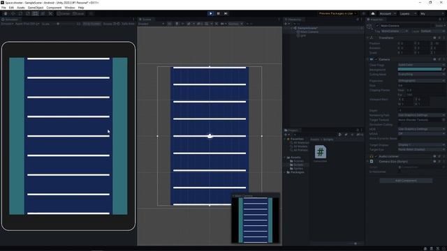The height and width of the screenshot is (251, 447).
Task: Toggle the Local handle rotation button
Action: click(x=78, y=13)
